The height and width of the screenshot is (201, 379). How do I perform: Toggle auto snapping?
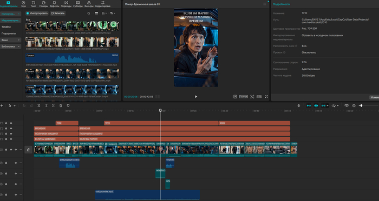tap(316, 106)
